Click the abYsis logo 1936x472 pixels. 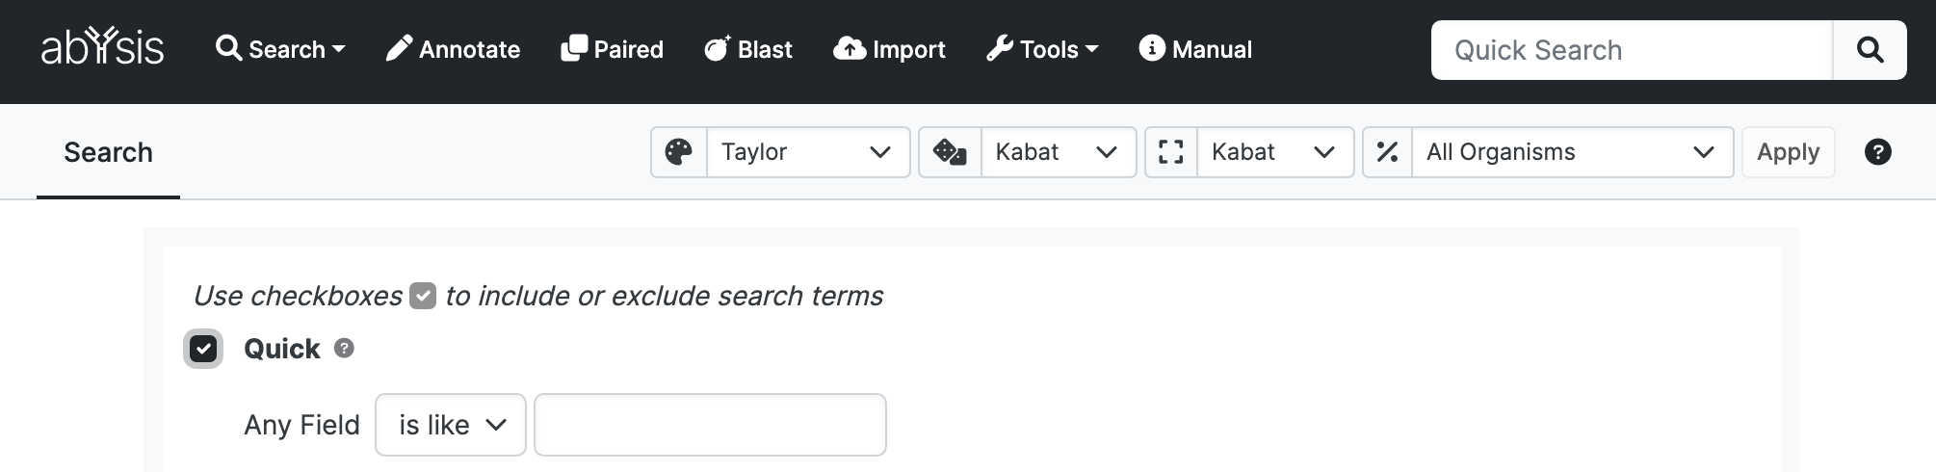click(x=102, y=48)
